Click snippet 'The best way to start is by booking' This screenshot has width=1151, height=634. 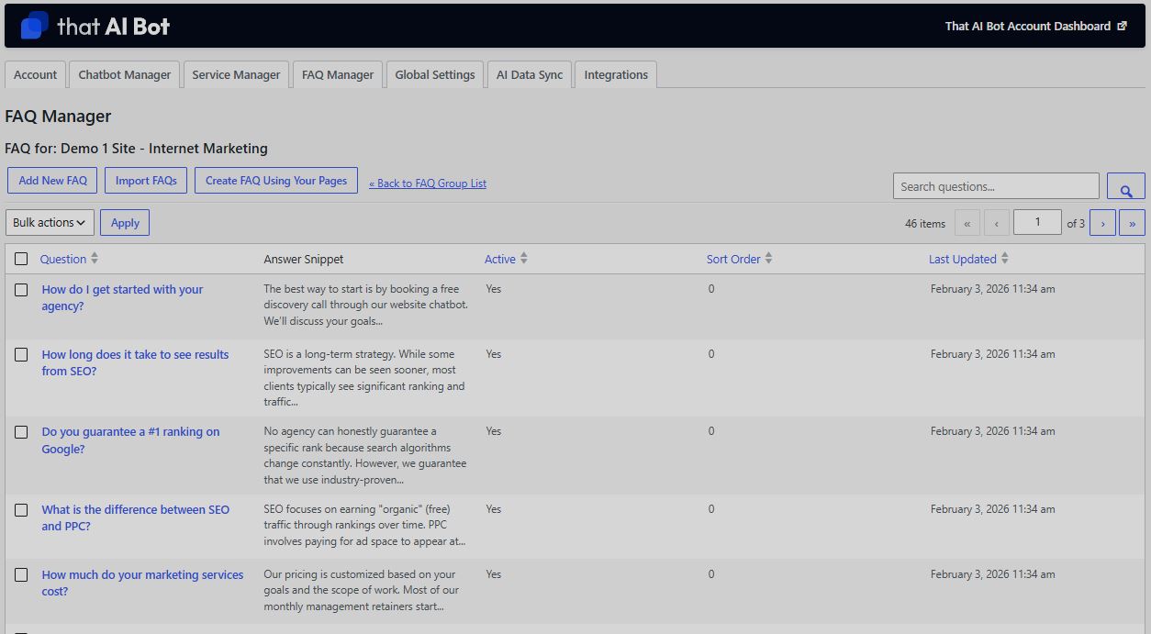[365, 306]
